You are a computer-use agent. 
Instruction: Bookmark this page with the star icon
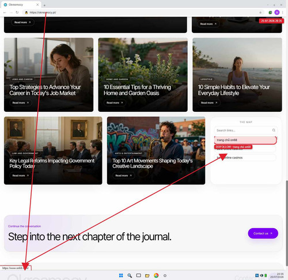pyautogui.click(x=260, y=13)
